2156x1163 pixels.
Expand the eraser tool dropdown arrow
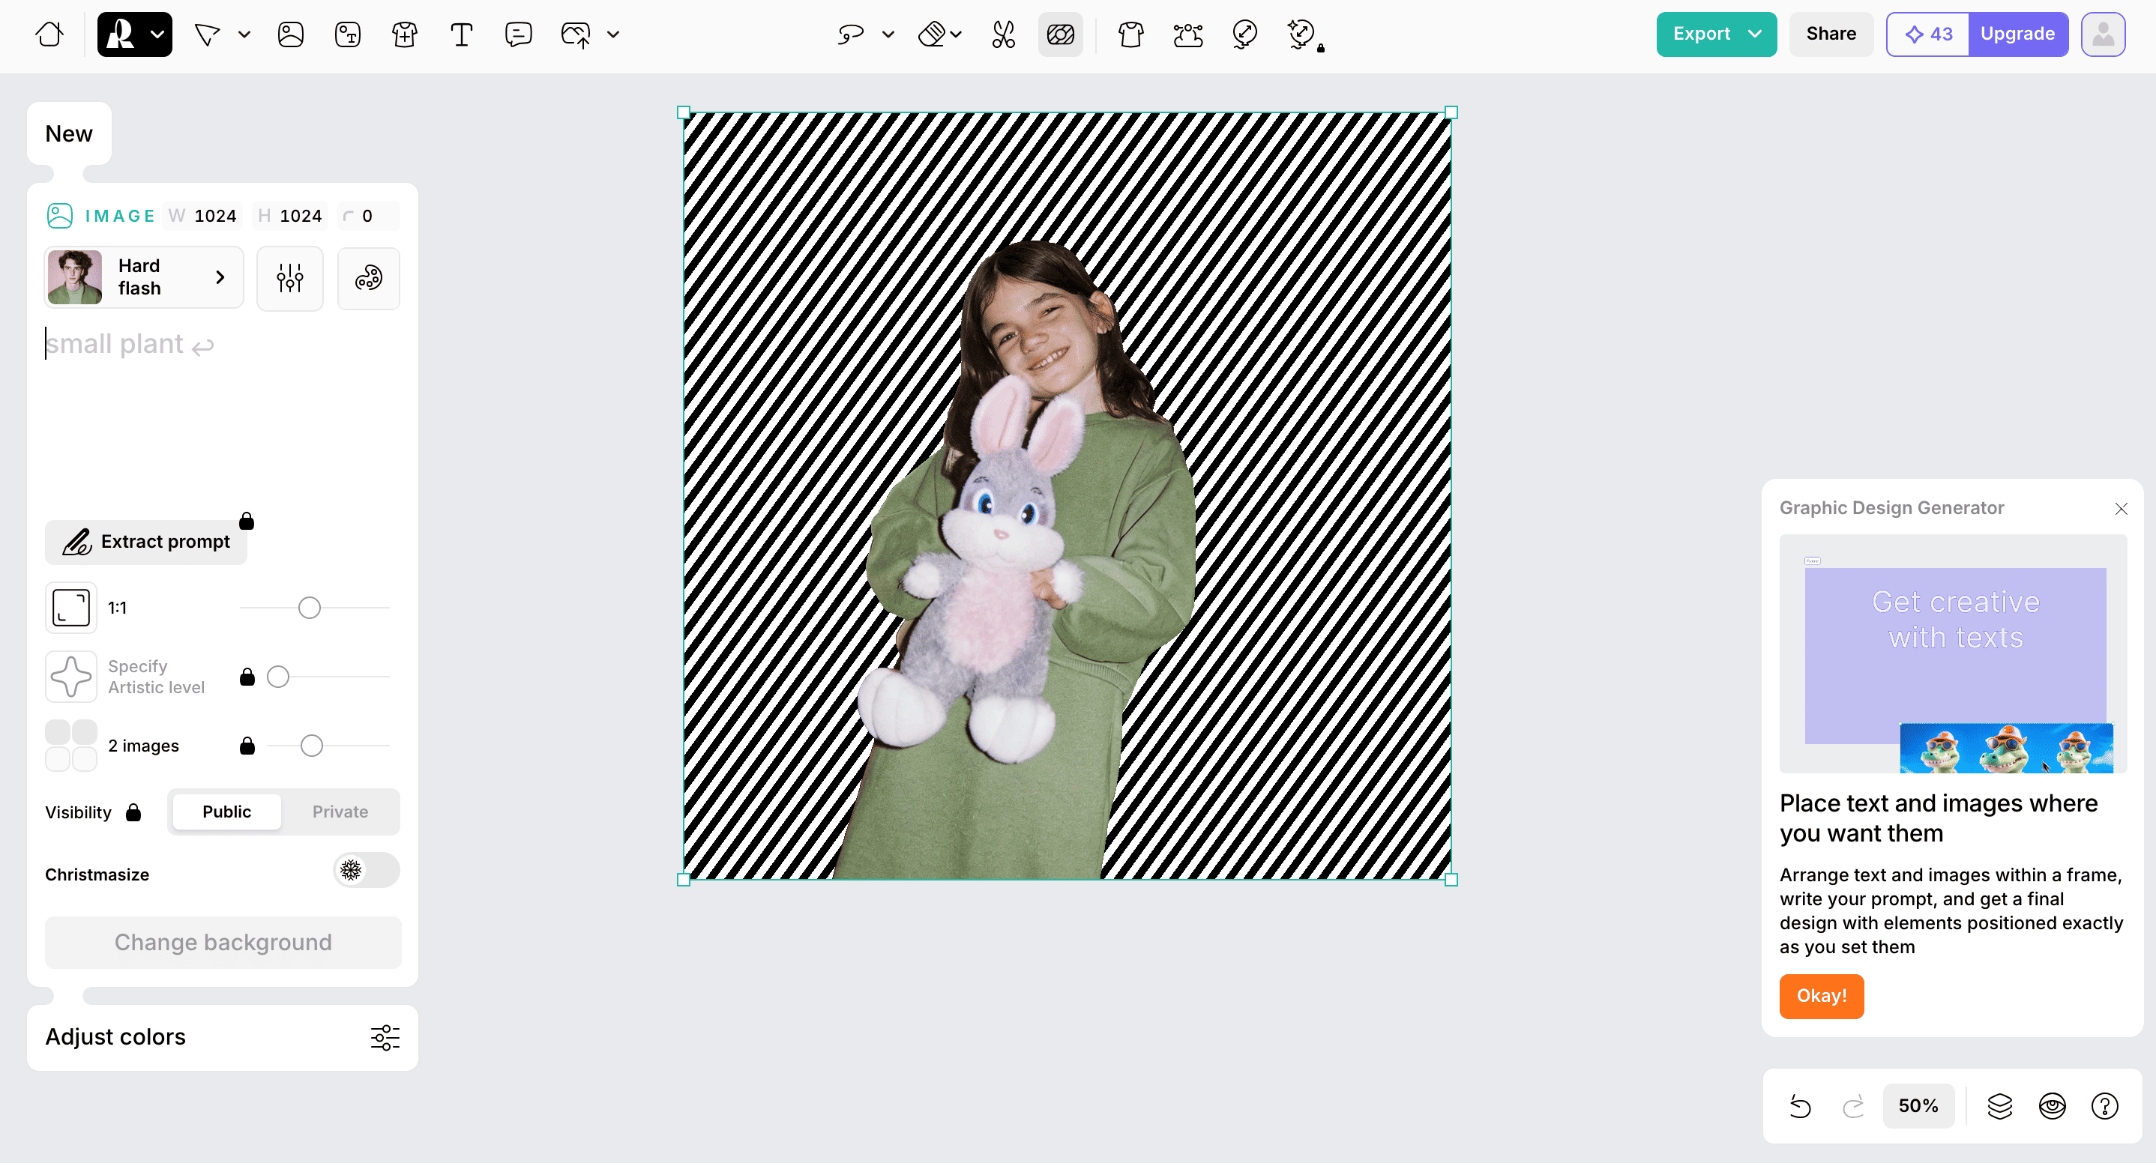point(956,34)
